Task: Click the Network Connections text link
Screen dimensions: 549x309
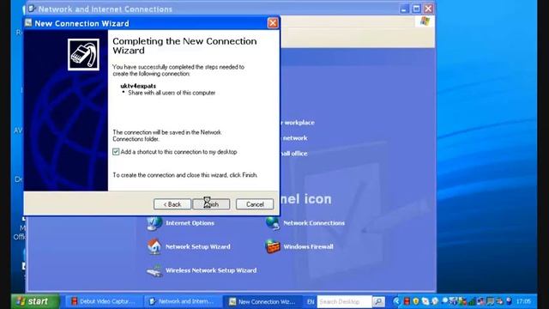Action: tap(314, 223)
